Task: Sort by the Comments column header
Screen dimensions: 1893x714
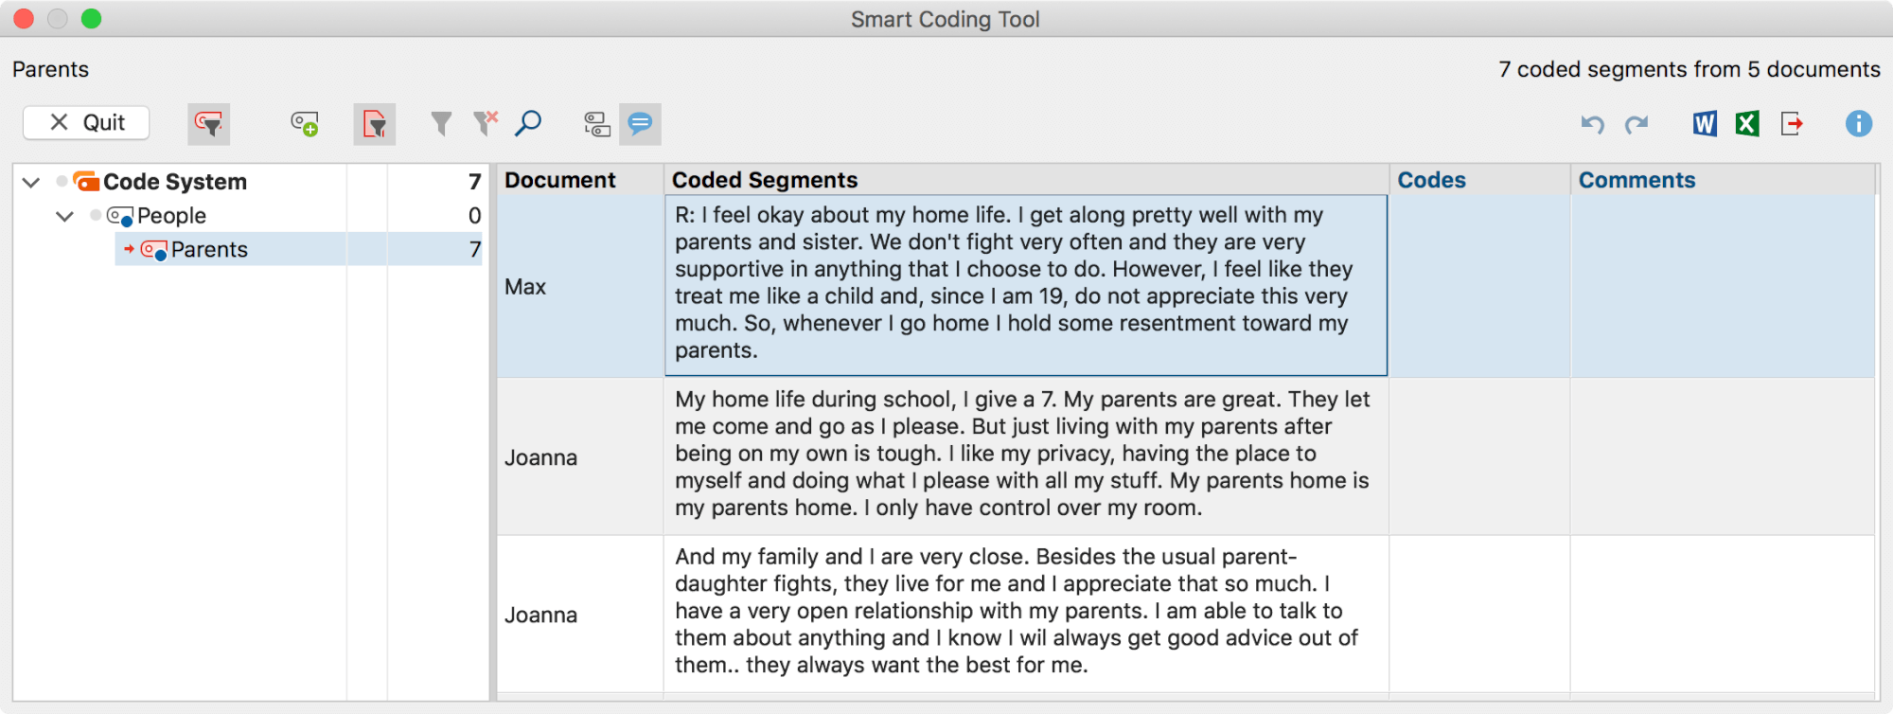Action: [1636, 180]
